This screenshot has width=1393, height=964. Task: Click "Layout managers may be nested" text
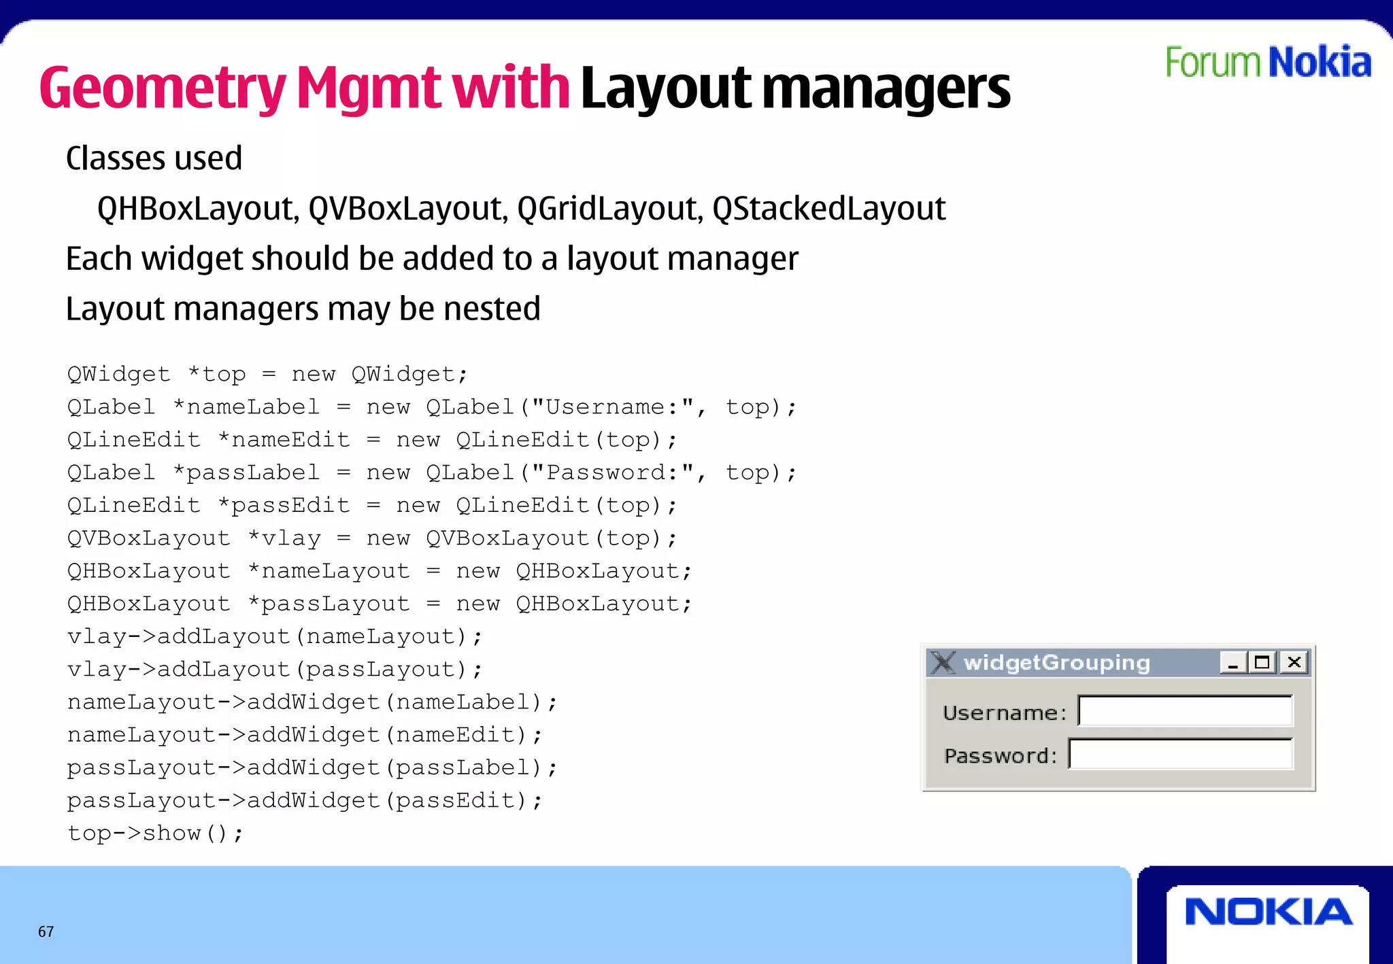pos(303,309)
